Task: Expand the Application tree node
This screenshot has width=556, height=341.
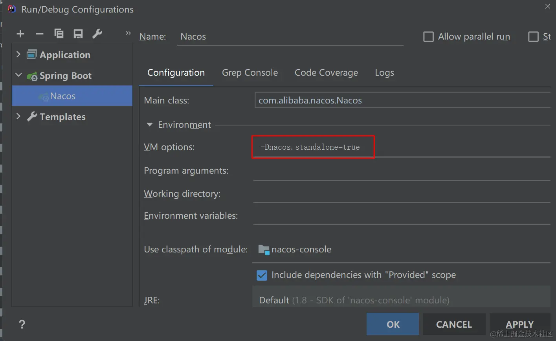Action: [18, 54]
